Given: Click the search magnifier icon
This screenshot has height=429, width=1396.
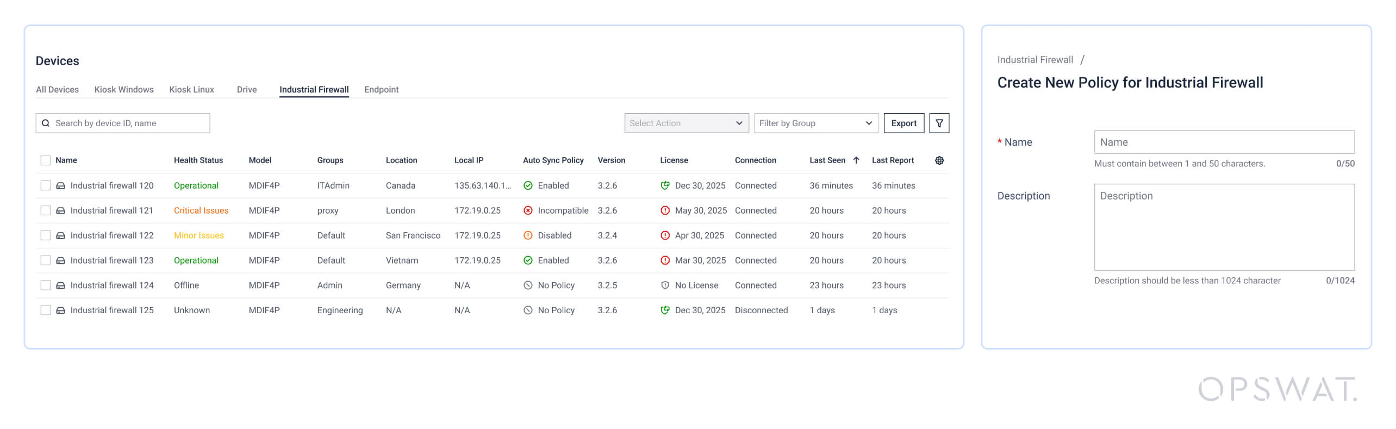Looking at the screenshot, I should (x=46, y=123).
